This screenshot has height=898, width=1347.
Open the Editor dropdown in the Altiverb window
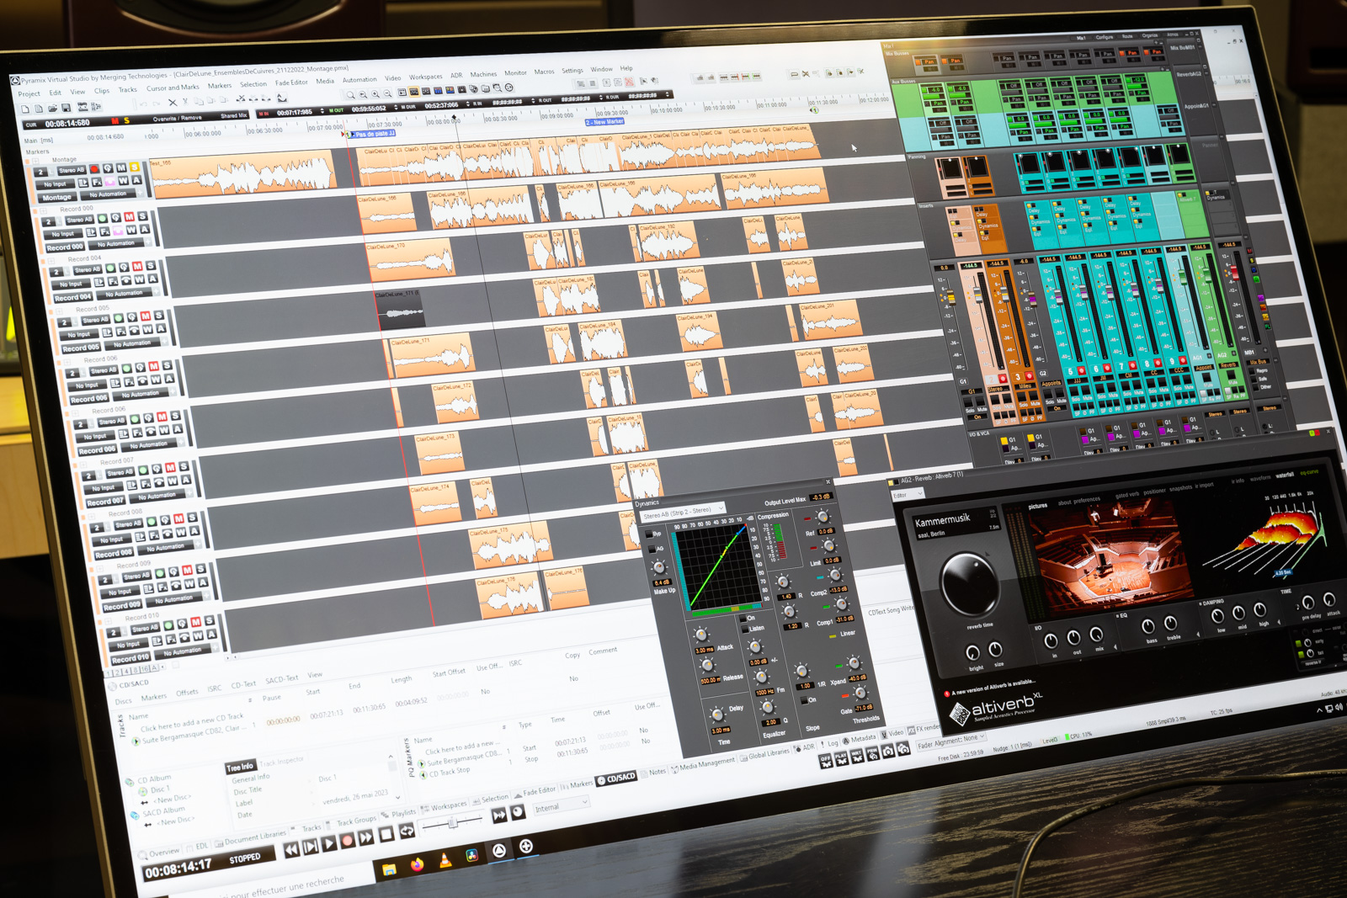[908, 495]
